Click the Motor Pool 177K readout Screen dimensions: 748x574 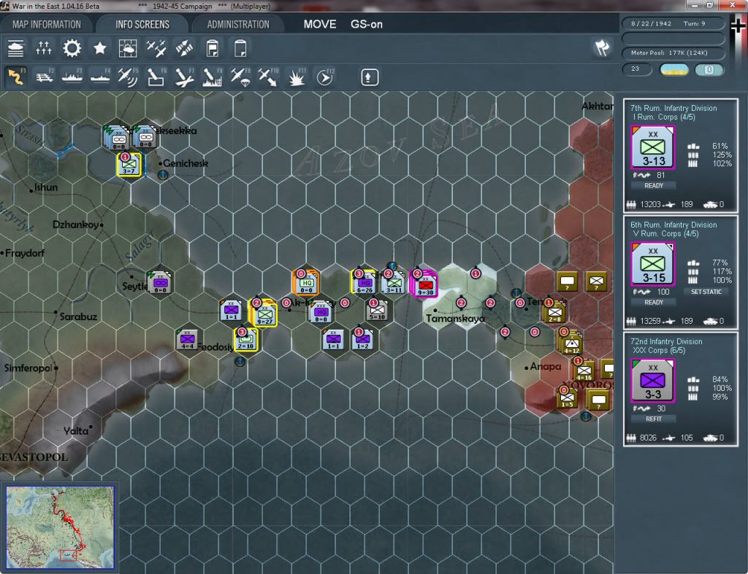tap(672, 53)
